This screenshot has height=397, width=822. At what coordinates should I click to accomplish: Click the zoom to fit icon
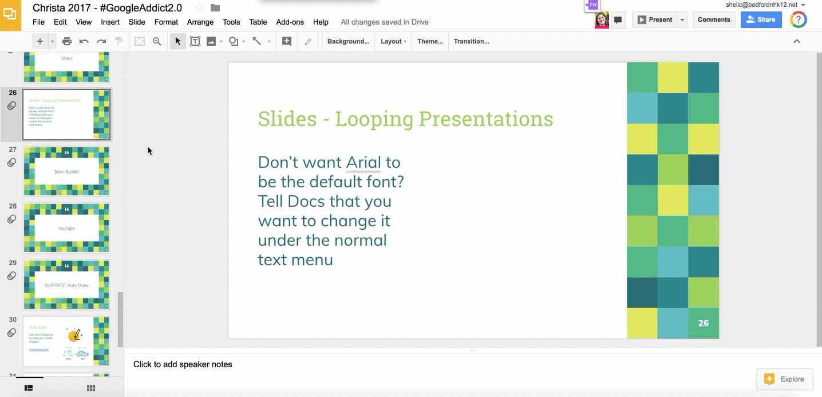140,41
